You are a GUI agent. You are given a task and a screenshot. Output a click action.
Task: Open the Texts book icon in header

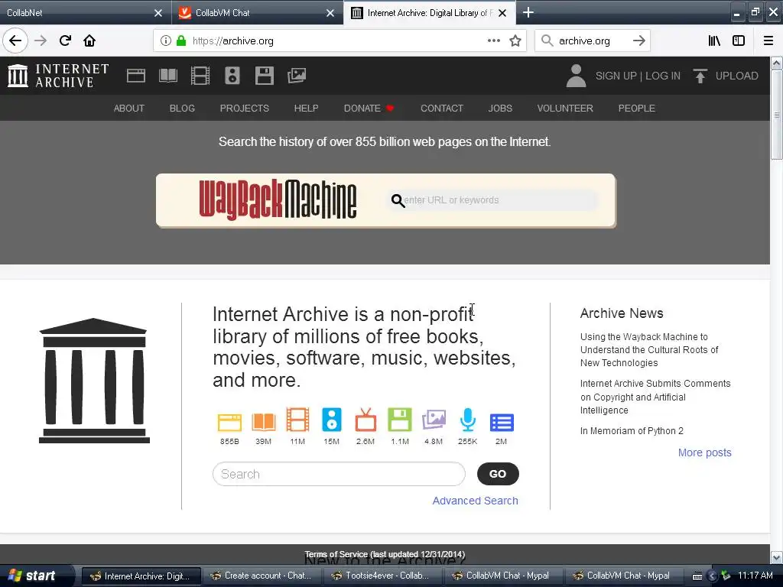167,76
